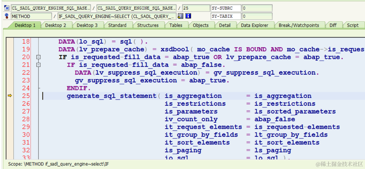365x169 pixels.
Task: Click line number 22 in the gutter
Action: coord(26,73)
